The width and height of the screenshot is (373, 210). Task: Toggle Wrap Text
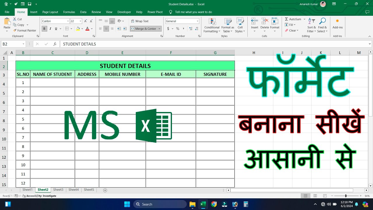click(140, 21)
